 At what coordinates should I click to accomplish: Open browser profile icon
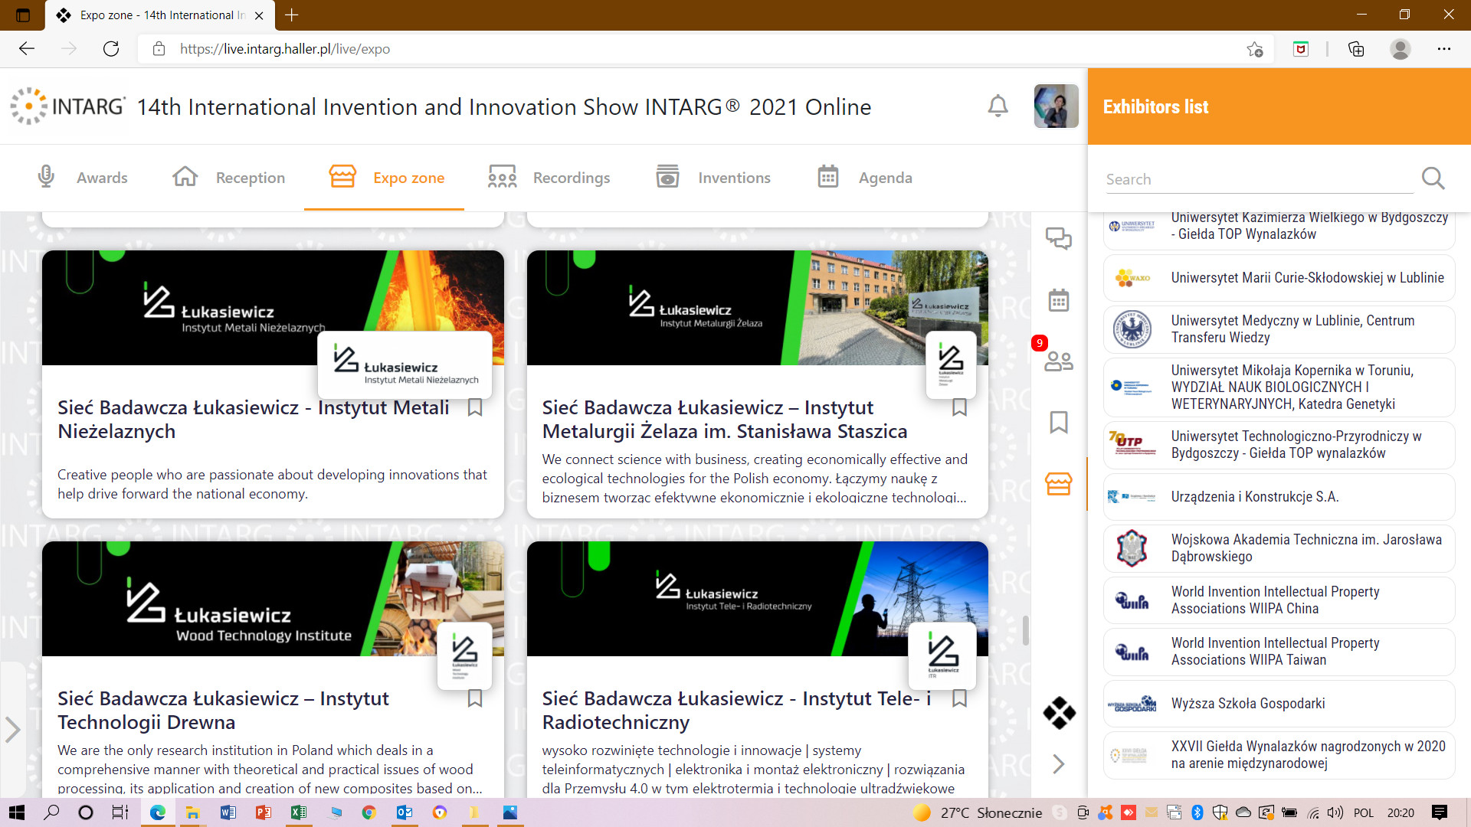[x=1401, y=49]
